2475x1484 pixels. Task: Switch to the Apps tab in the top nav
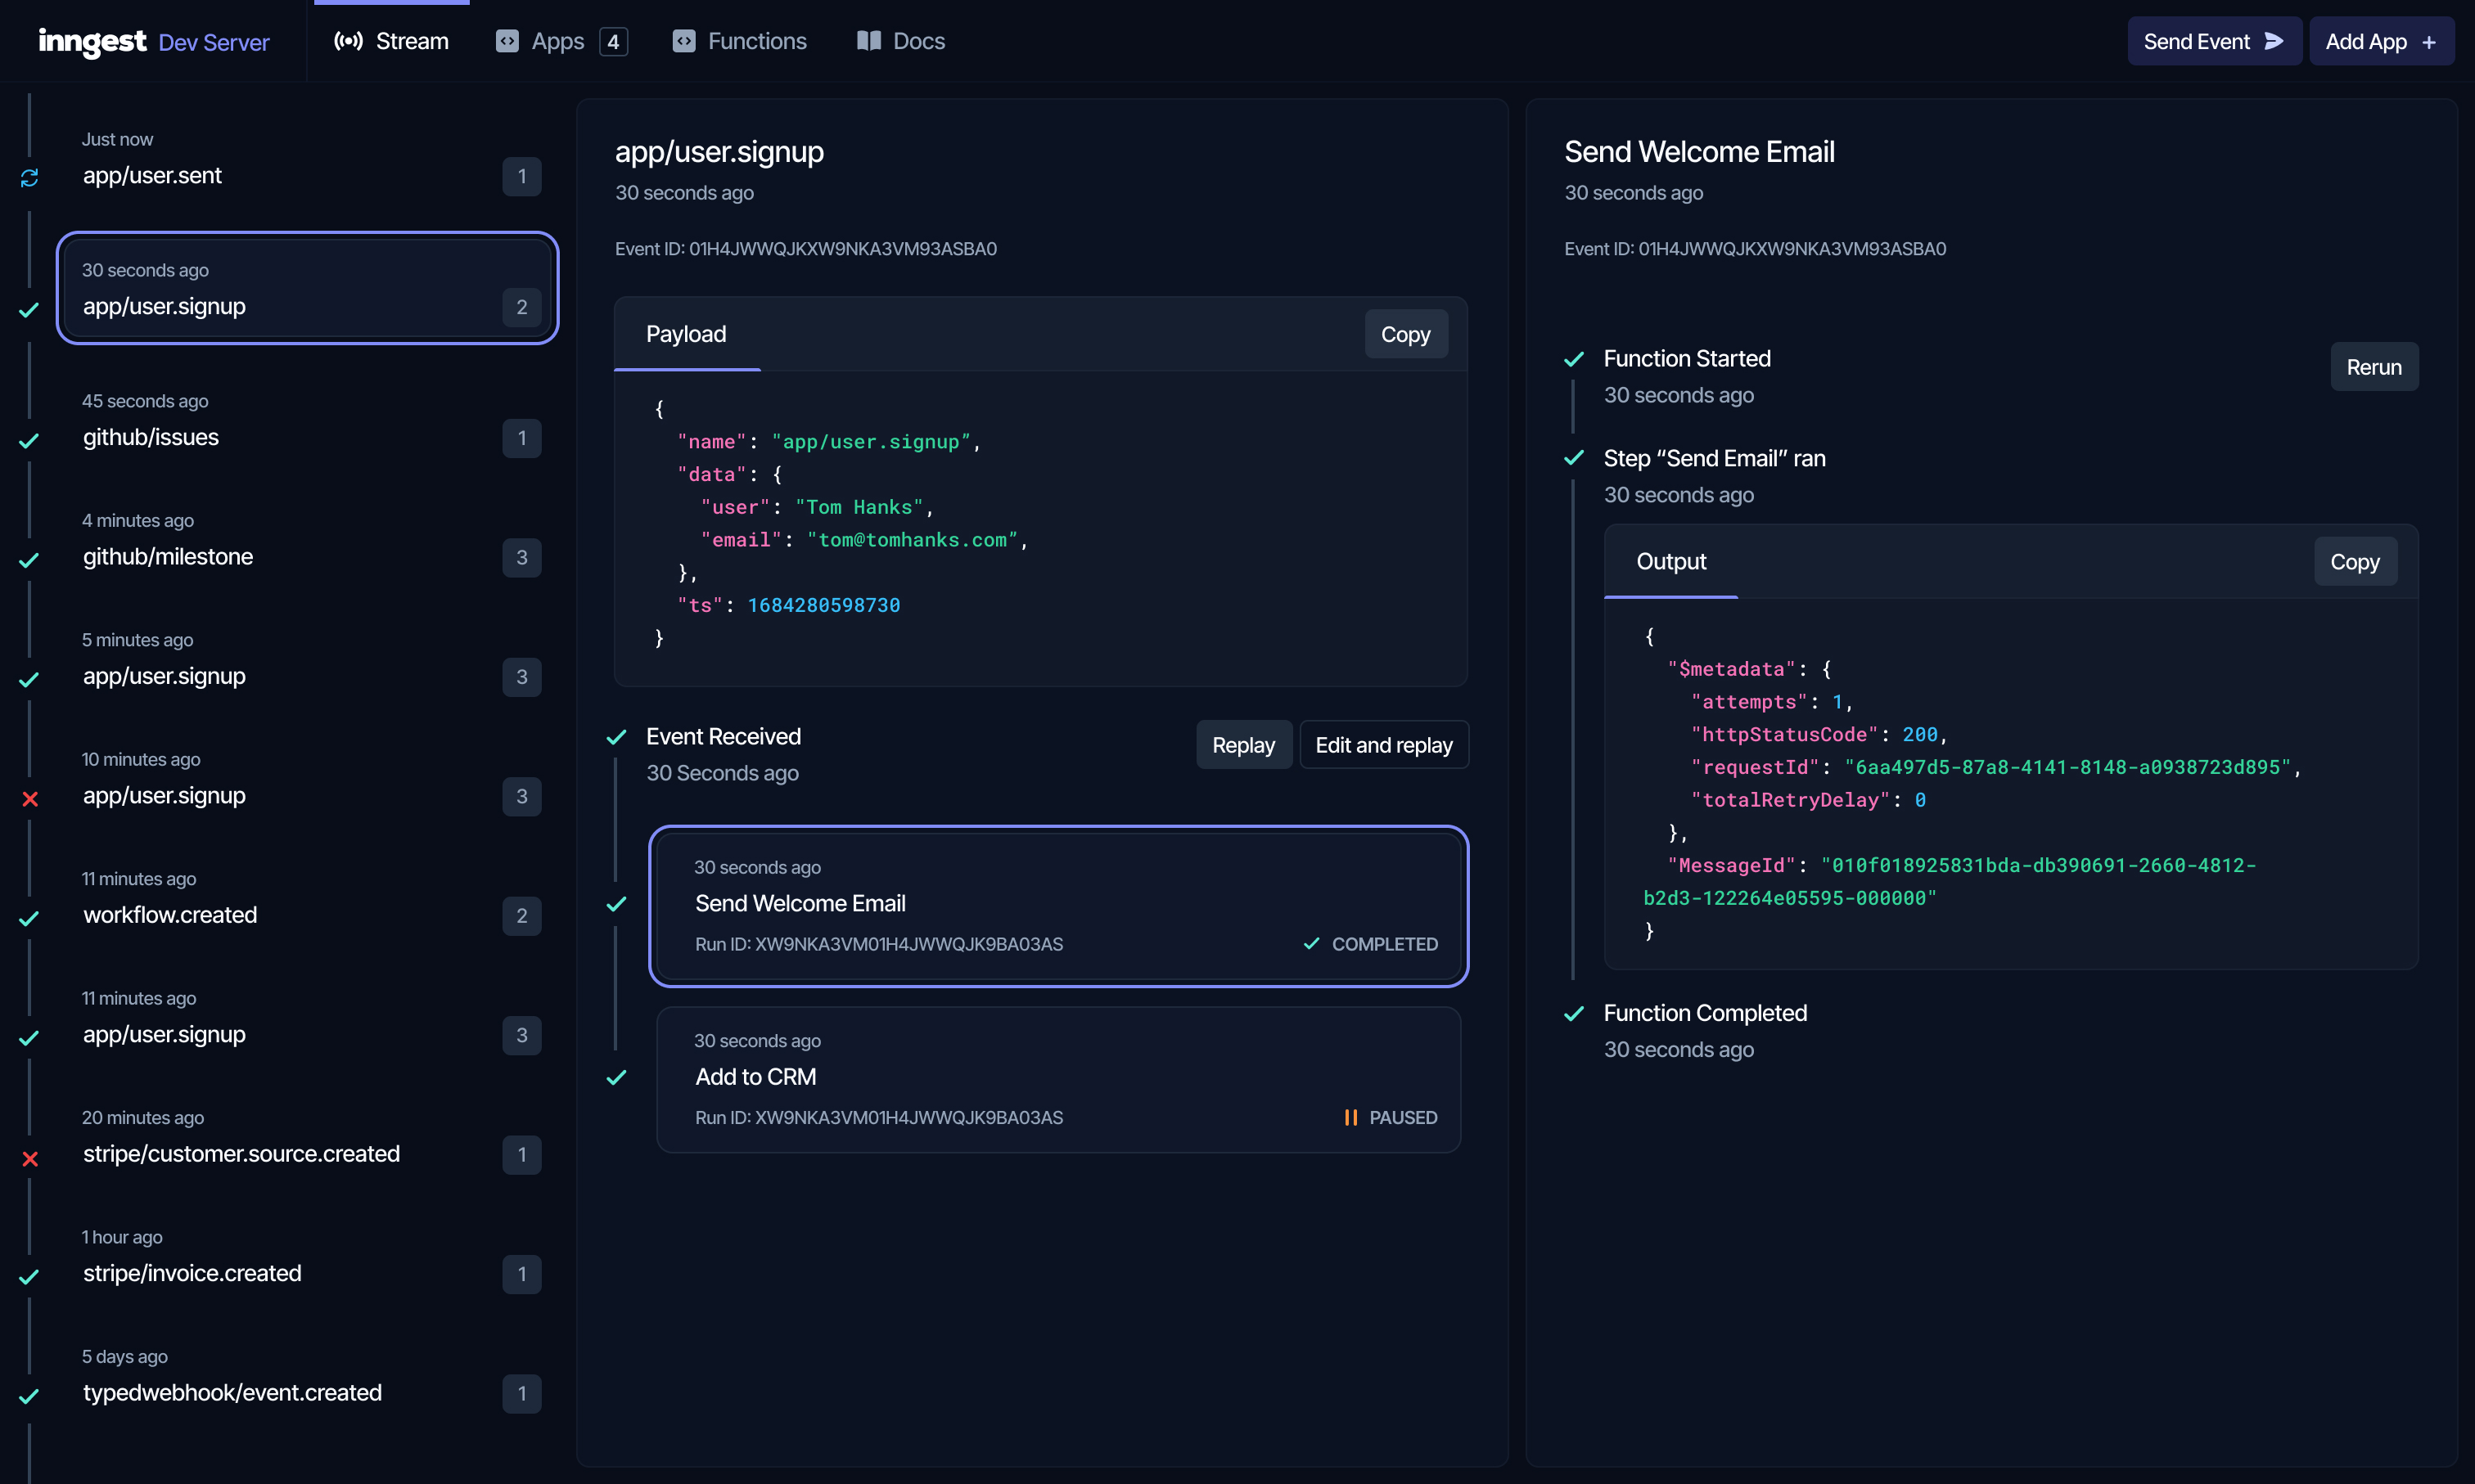click(557, 39)
